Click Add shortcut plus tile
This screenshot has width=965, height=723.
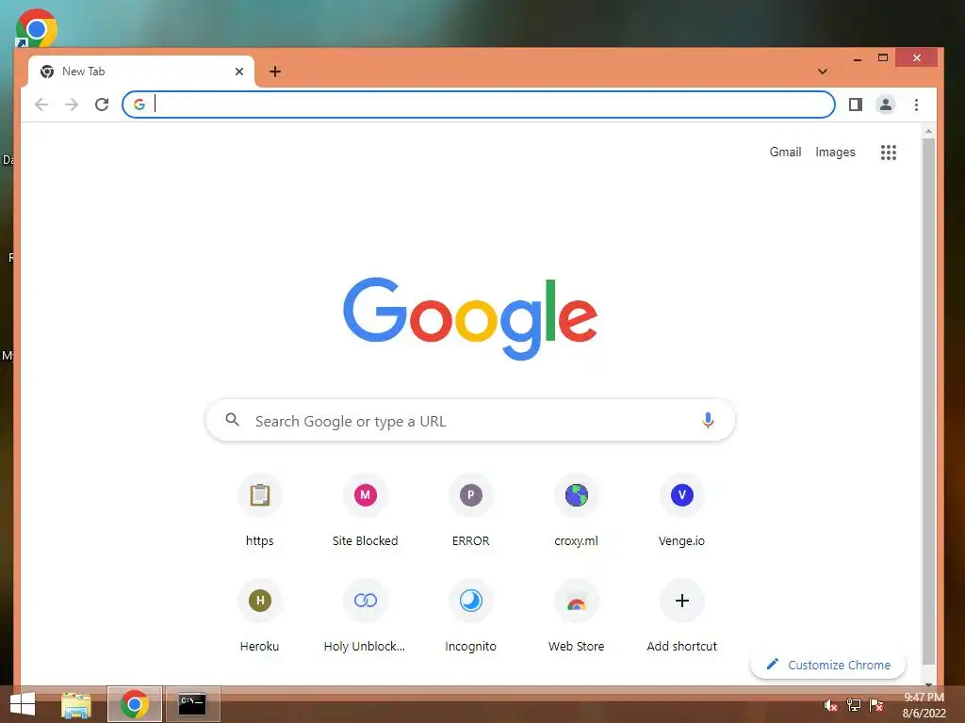tap(682, 616)
